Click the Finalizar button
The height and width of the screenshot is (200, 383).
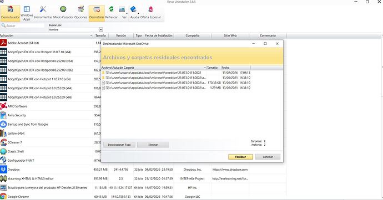pos(240,157)
